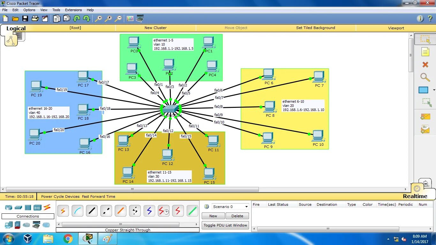The image size is (436, 245).
Task: Zoom in with the magnifier plus icon
Action: point(98,19)
